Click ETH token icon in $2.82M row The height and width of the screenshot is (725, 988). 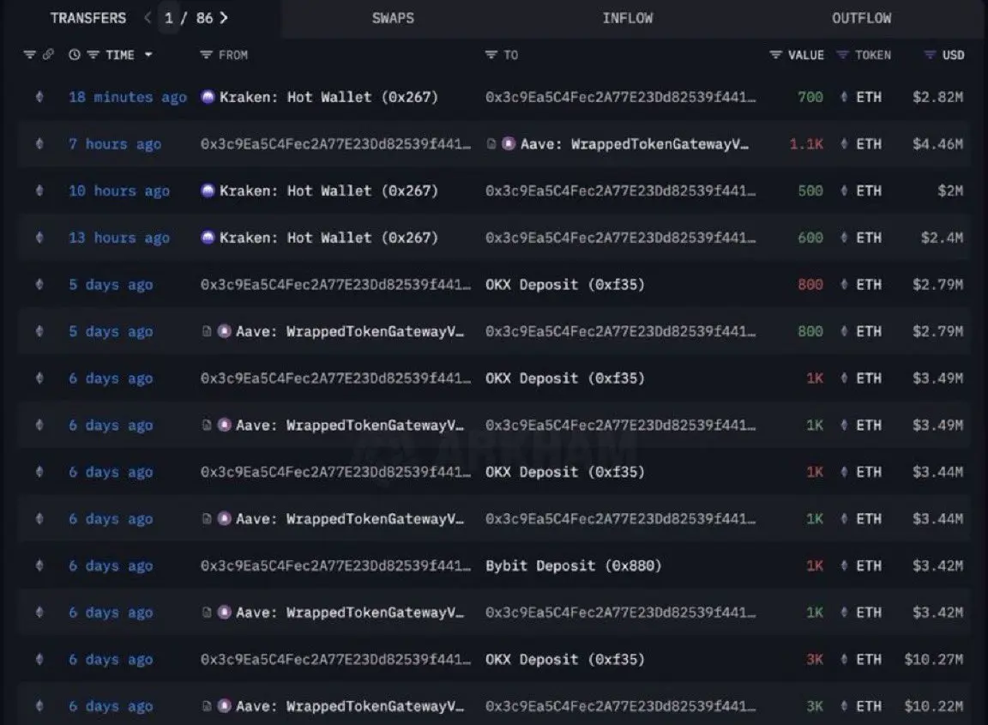click(x=844, y=97)
